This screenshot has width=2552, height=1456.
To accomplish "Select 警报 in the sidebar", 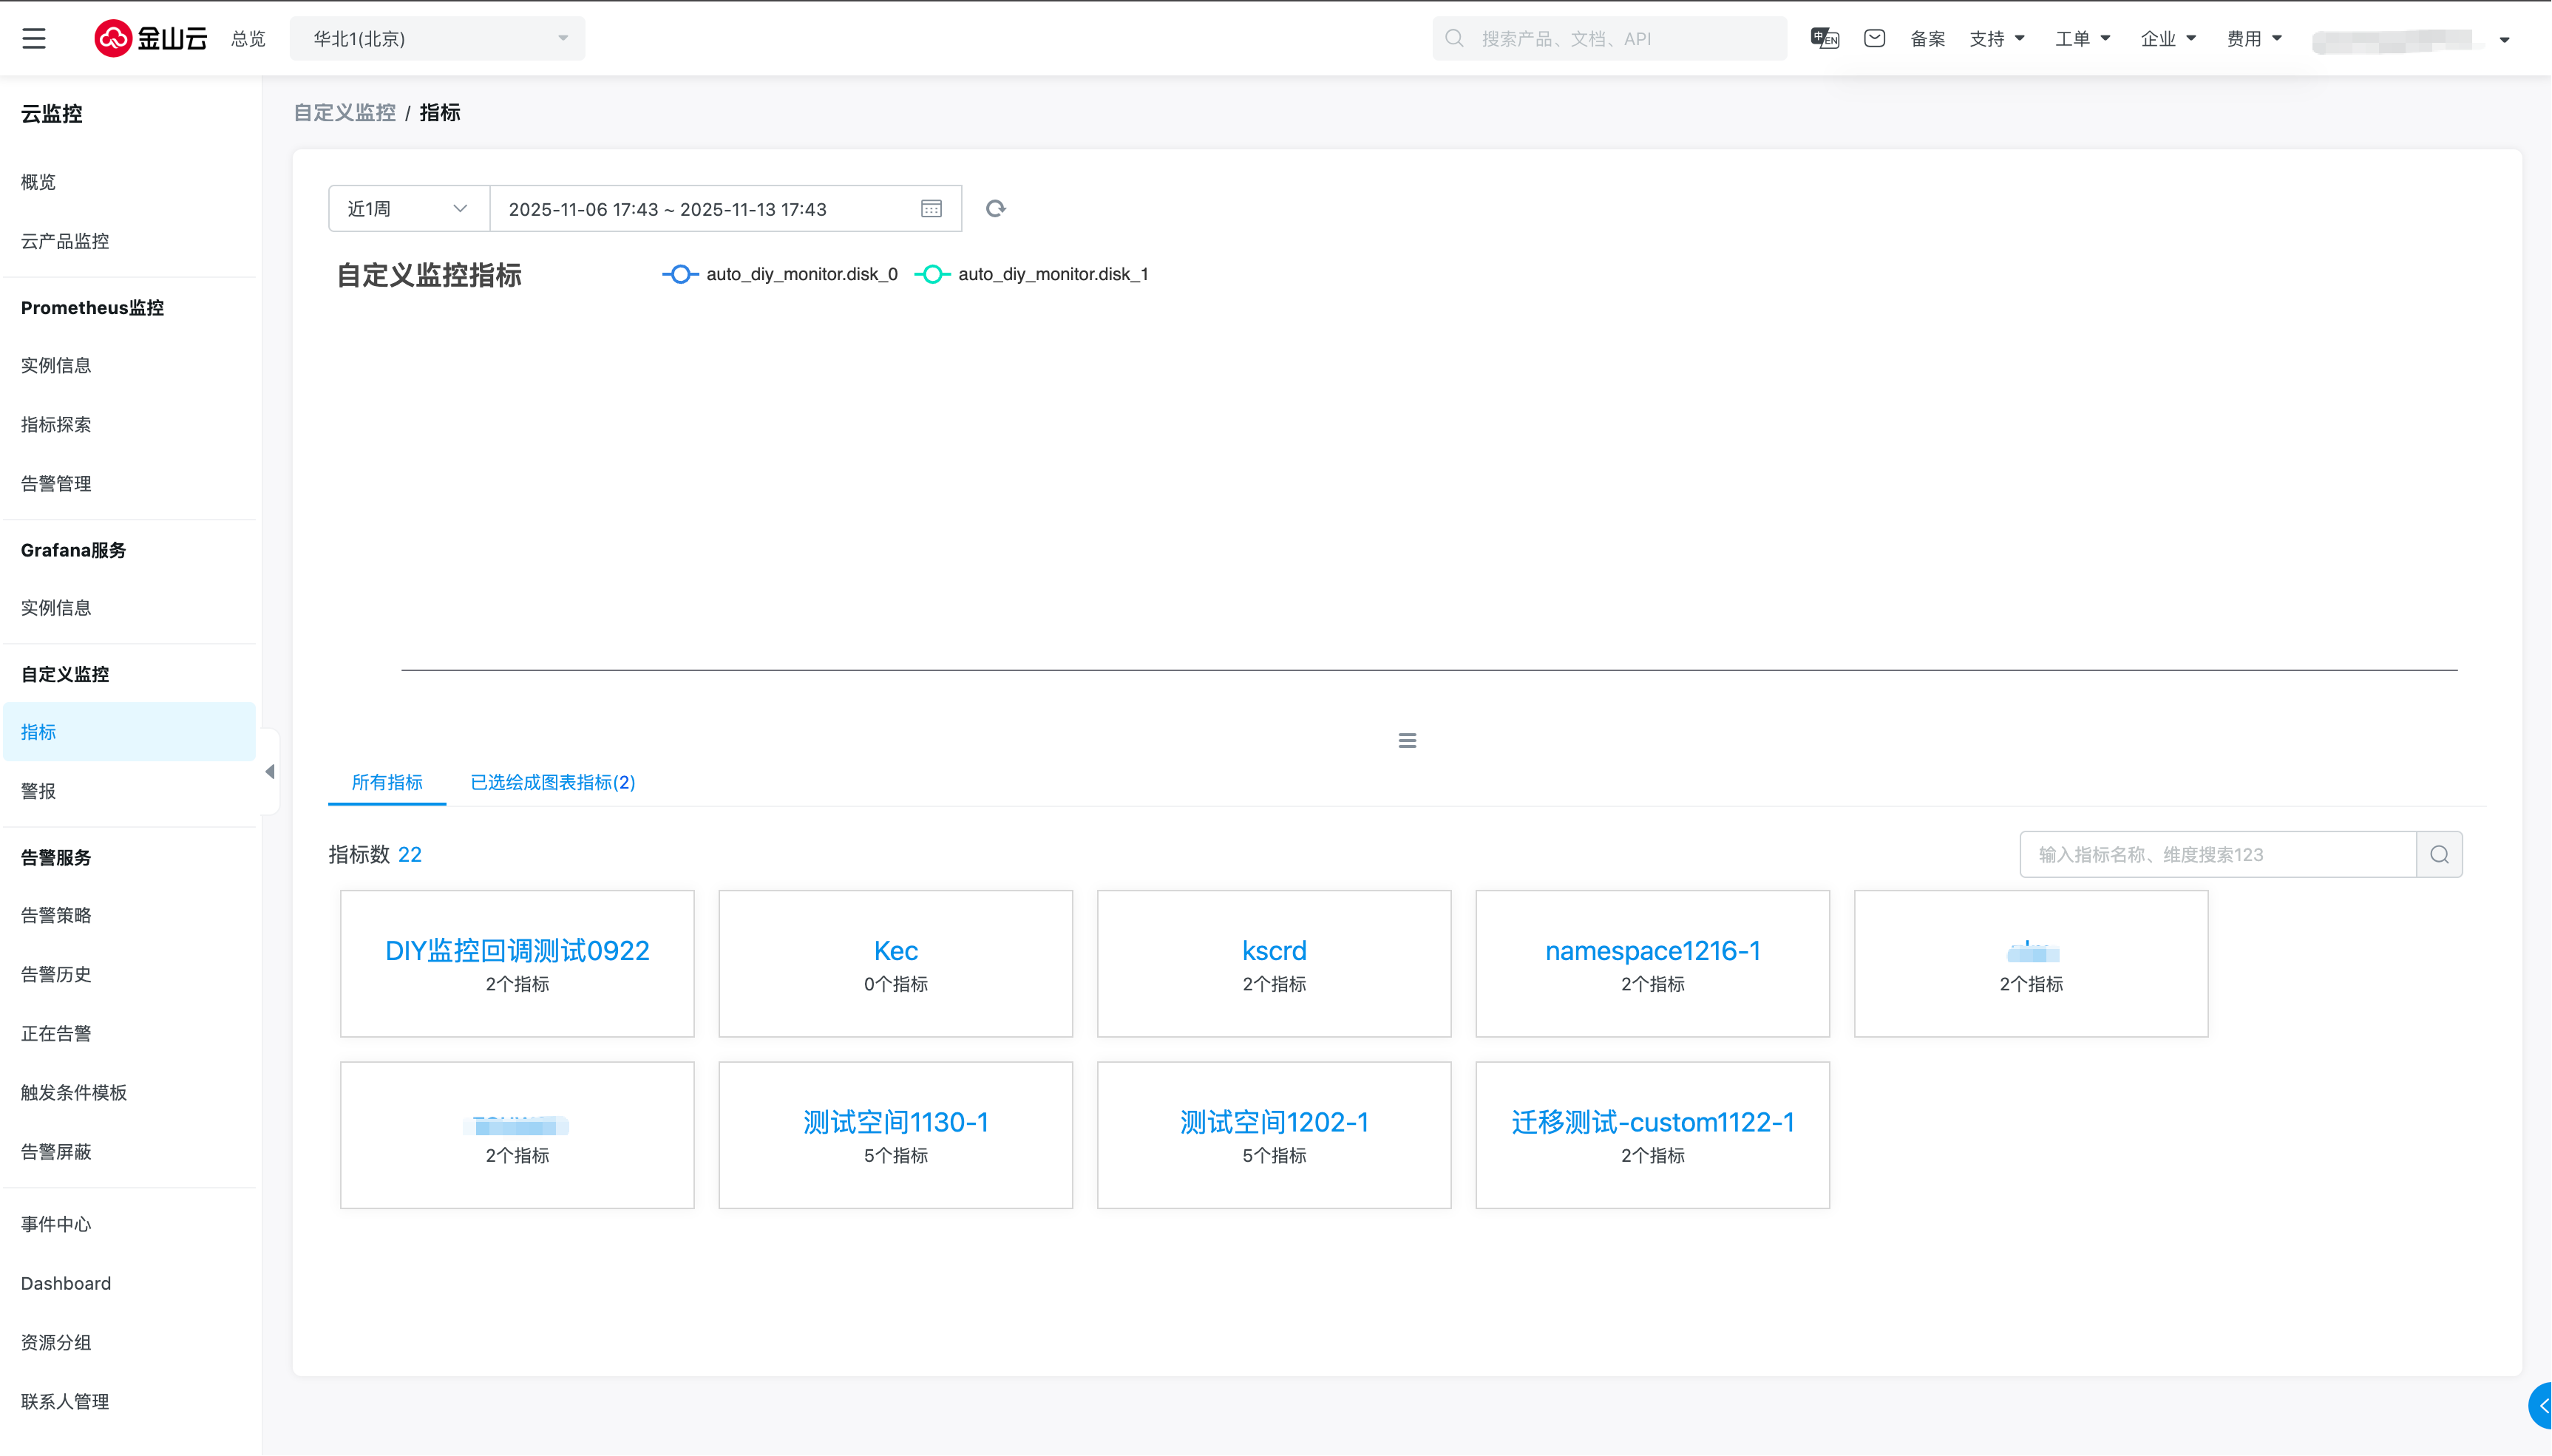I will point(39,791).
